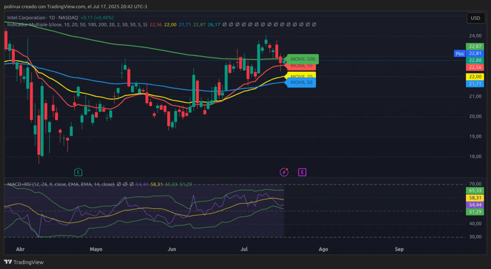The width and height of the screenshot is (491, 269).
Task: Click the purple earnings E marker
Action: coord(302,172)
